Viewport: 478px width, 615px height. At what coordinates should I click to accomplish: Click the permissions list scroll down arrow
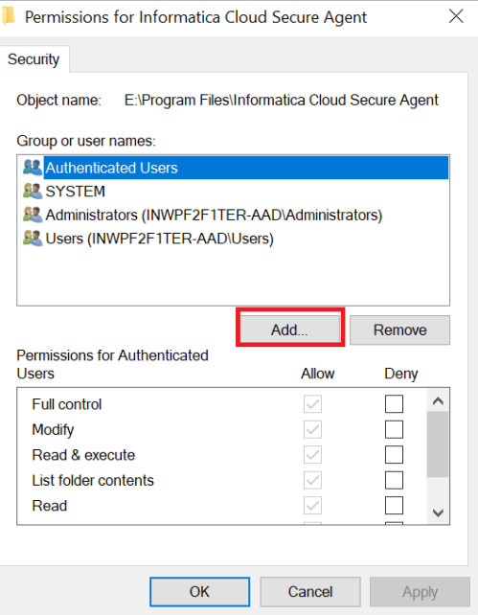point(438,512)
